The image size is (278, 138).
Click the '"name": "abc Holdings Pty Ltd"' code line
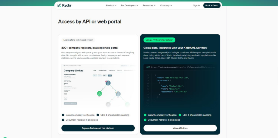[172, 78]
